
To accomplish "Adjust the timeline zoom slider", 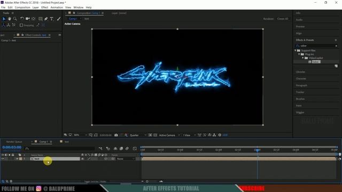I will 147,181.
